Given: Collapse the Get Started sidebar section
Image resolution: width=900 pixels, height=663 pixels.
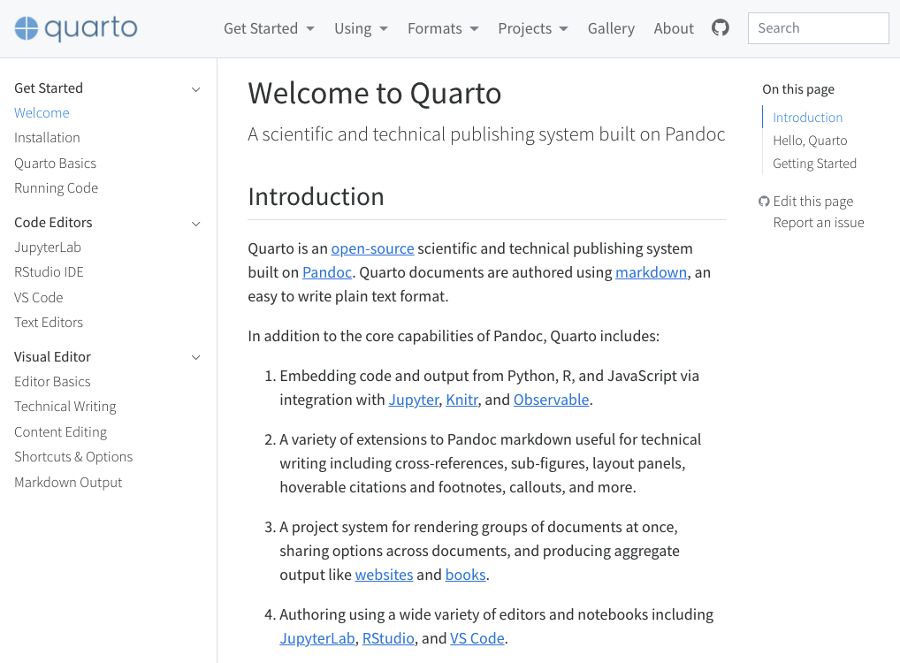Looking at the screenshot, I should 195,89.
